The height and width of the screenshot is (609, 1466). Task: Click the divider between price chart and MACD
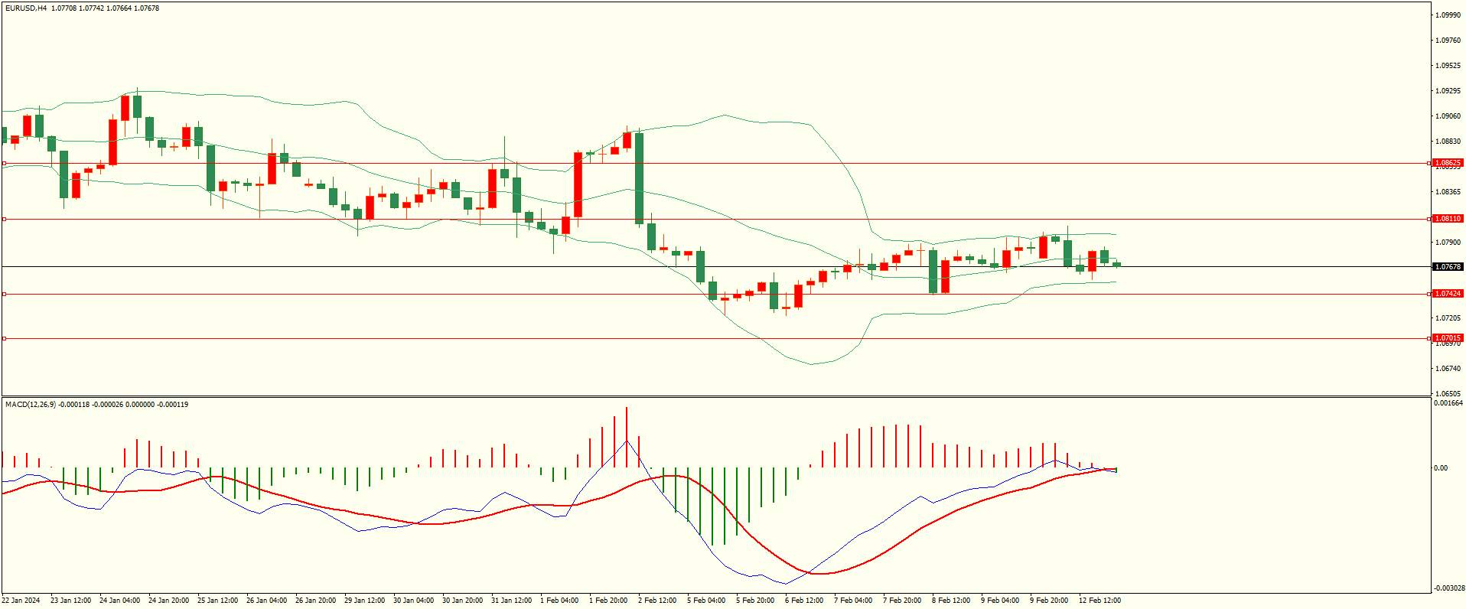[x=715, y=396]
